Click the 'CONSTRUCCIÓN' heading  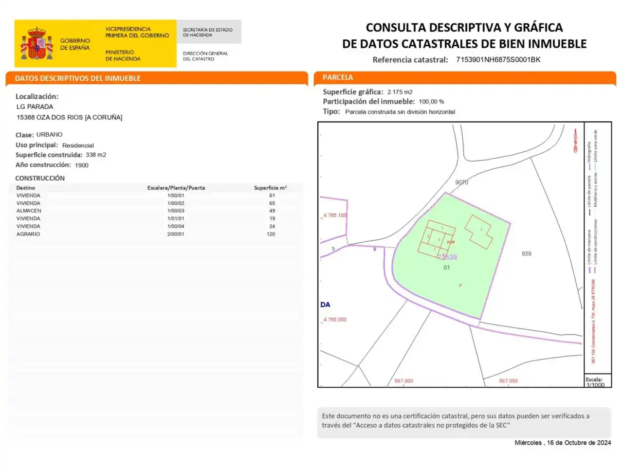(x=40, y=178)
